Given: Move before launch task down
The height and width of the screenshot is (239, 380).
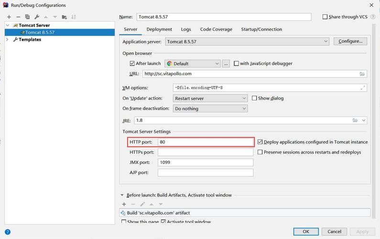Looking at the screenshot, I should (x=161, y=204).
